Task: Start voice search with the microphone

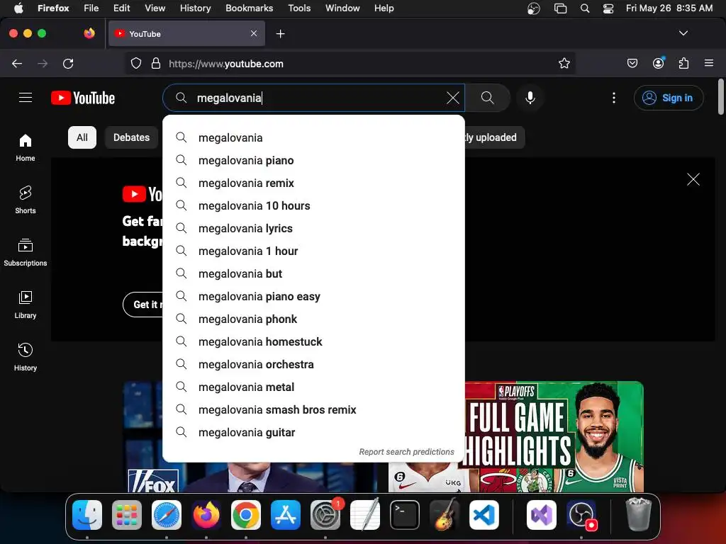Action: pos(530,98)
